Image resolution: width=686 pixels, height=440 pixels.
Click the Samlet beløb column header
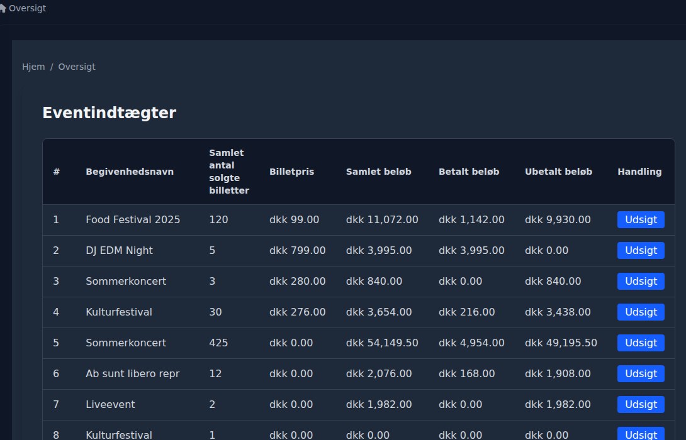(x=378, y=172)
